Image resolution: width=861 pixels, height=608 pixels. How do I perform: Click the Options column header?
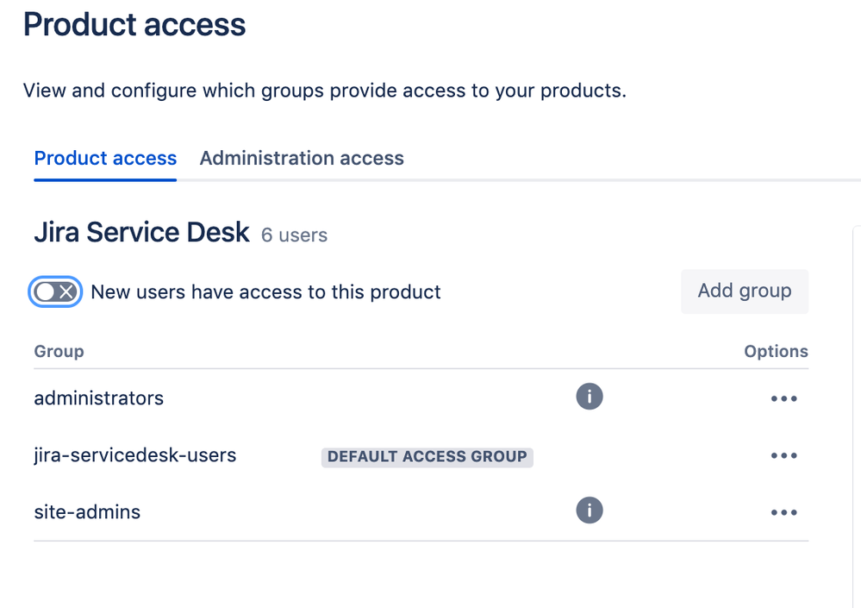[x=776, y=352]
